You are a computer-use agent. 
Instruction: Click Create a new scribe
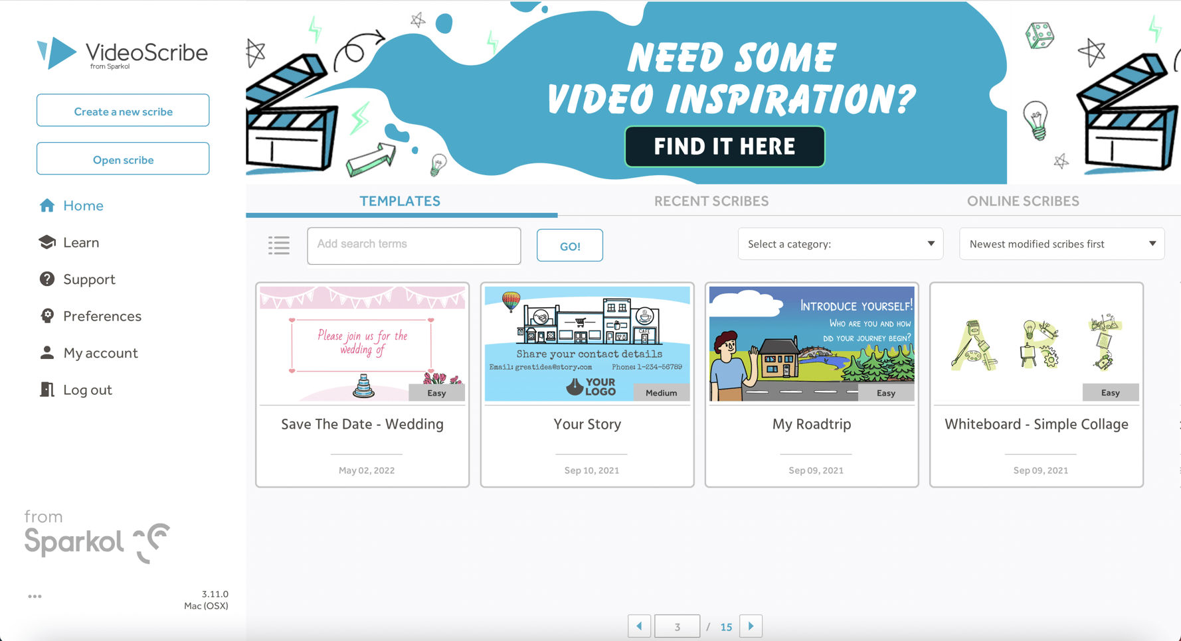point(122,110)
